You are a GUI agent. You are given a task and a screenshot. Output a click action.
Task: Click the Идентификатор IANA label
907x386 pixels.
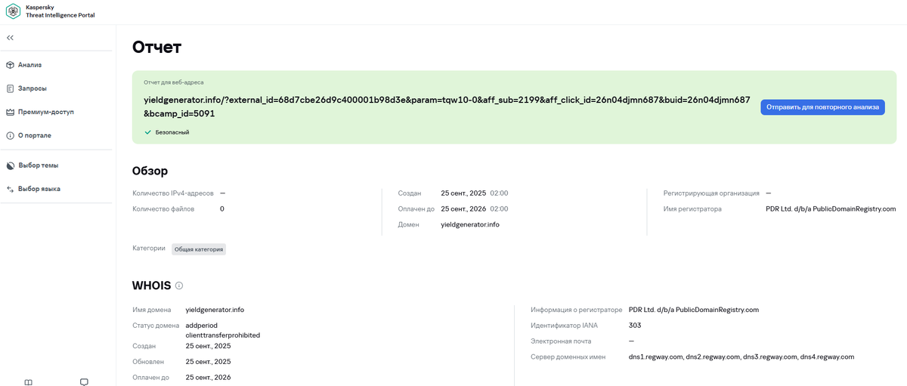click(x=564, y=326)
